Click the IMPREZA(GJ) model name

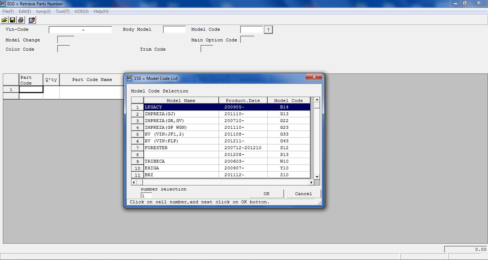(x=160, y=114)
